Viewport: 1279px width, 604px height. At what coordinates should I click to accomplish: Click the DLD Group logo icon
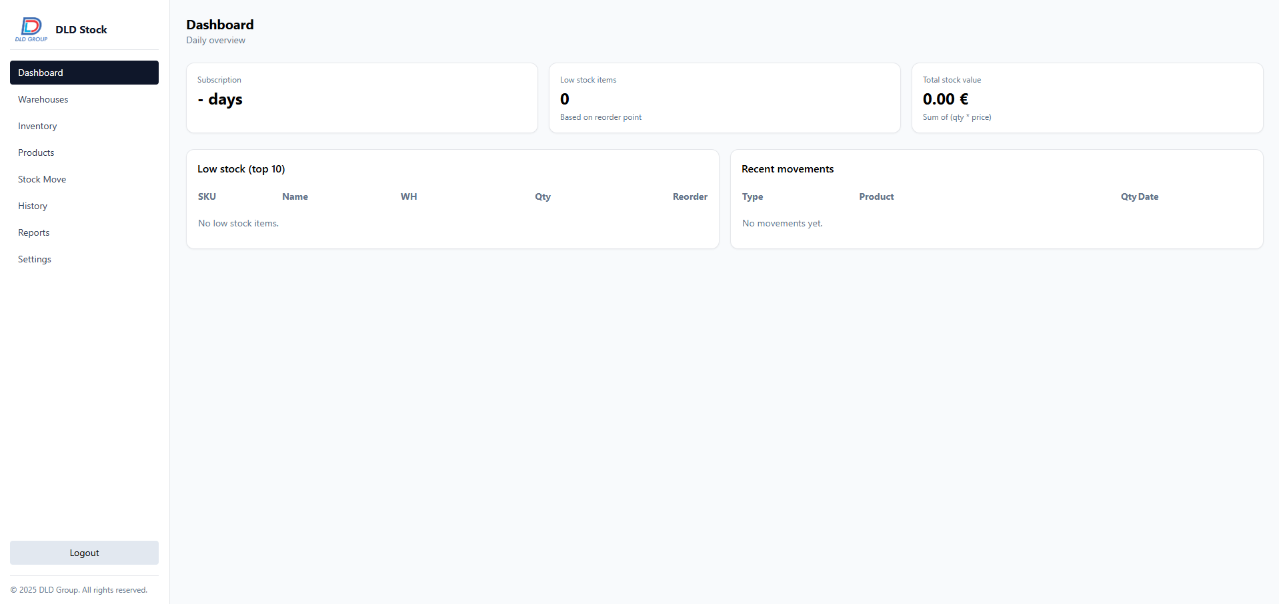[31, 29]
